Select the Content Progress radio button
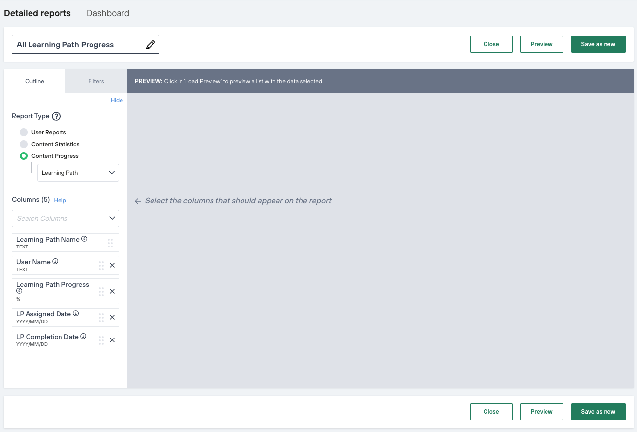The image size is (637, 432). coord(24,156)
